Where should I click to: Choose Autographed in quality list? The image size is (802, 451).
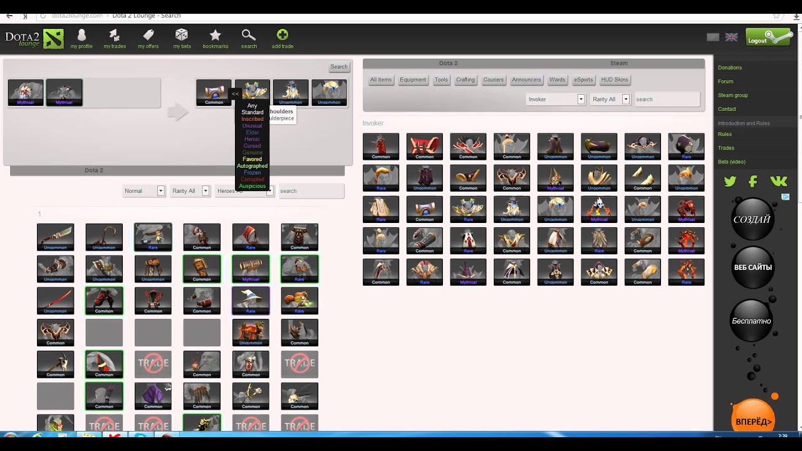point(253,166)
